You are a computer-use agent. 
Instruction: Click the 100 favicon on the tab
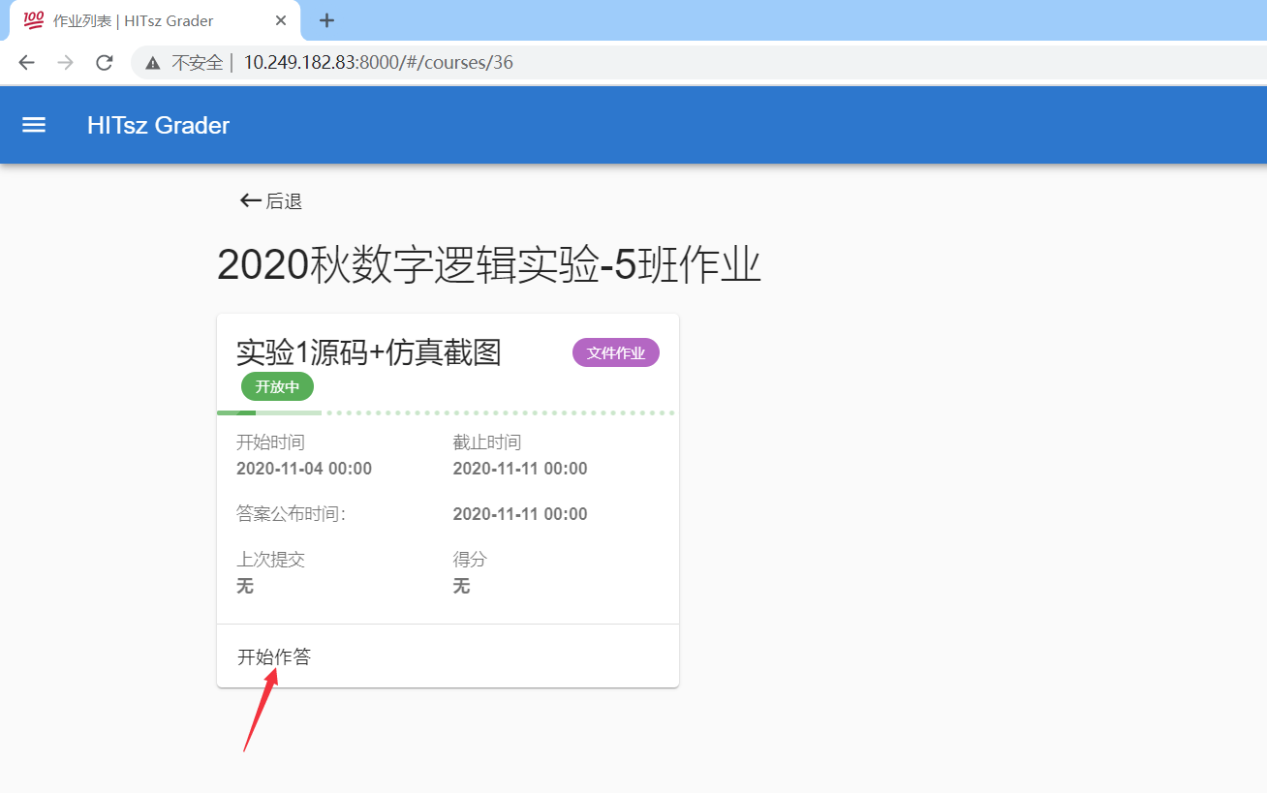click(33, 20)
